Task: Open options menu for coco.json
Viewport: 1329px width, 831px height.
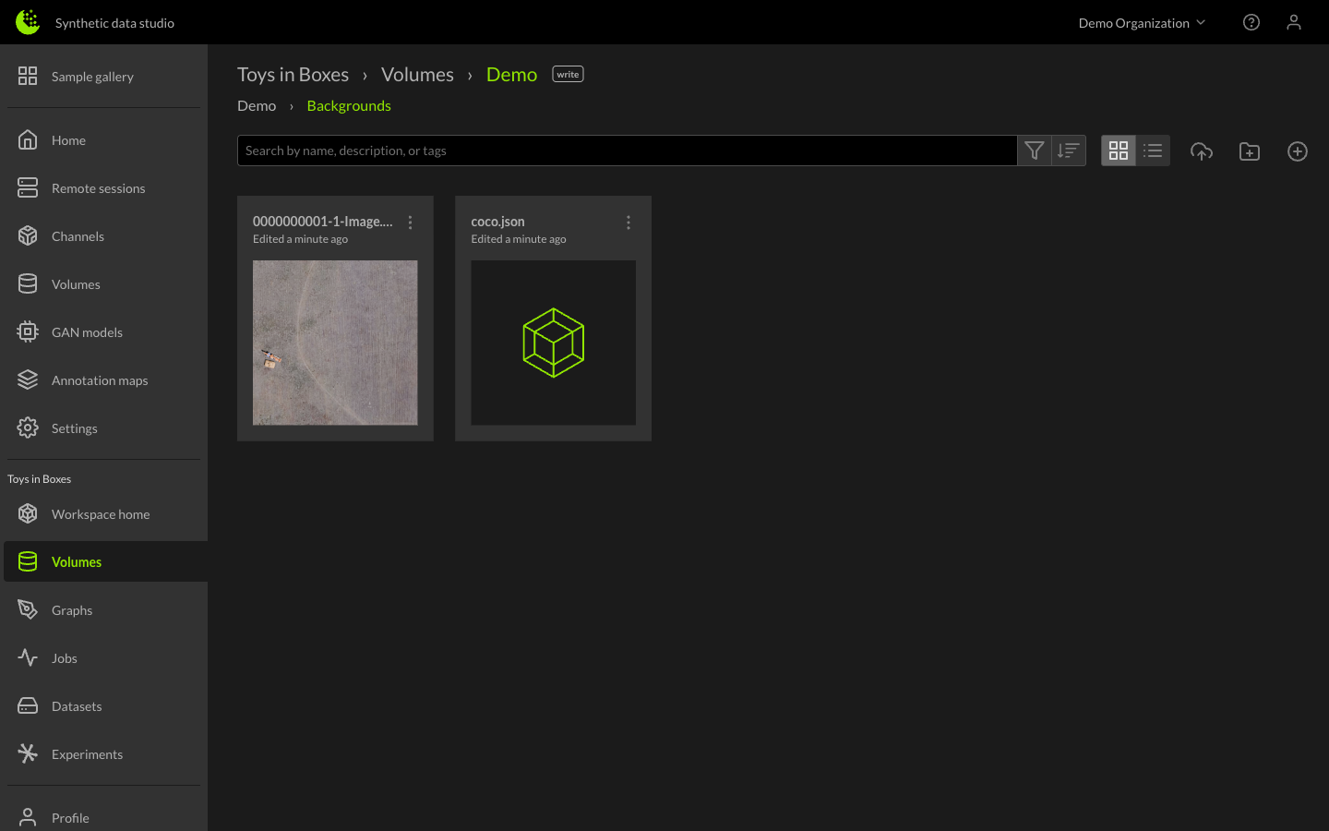Action: [x=629, y=223]
